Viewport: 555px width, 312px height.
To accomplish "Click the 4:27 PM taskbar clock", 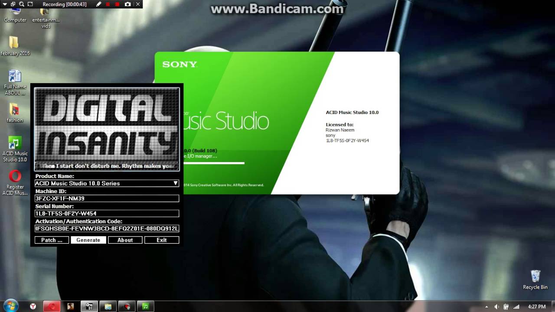I will (536, 307).
